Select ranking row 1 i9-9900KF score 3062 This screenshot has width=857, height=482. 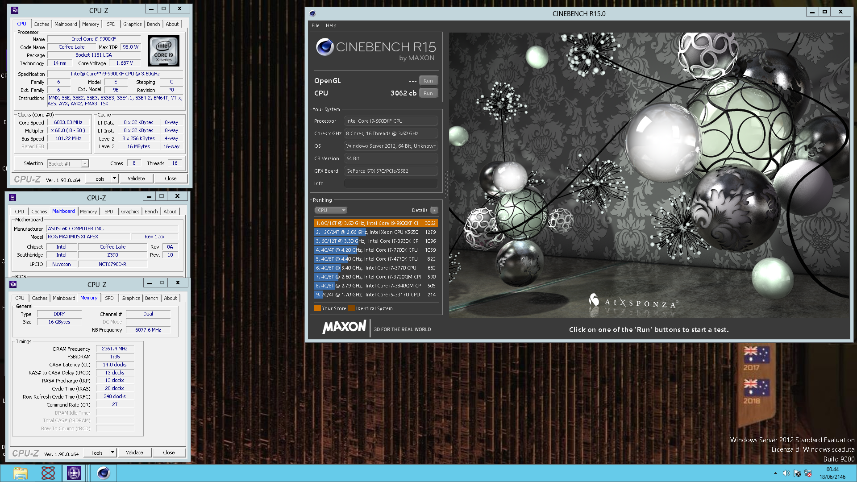point(376,223)
